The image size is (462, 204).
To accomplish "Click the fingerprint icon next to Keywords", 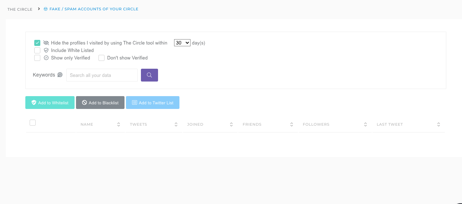I will tap(60, 75).
